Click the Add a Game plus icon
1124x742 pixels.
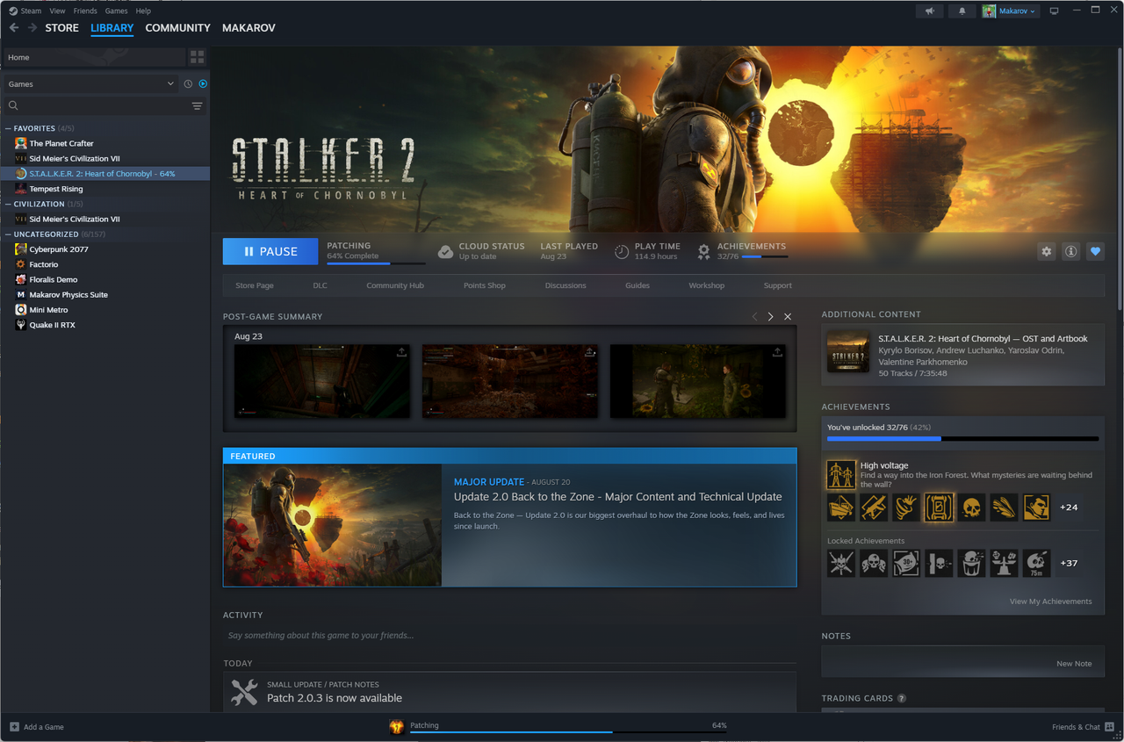tap(14, 727)
